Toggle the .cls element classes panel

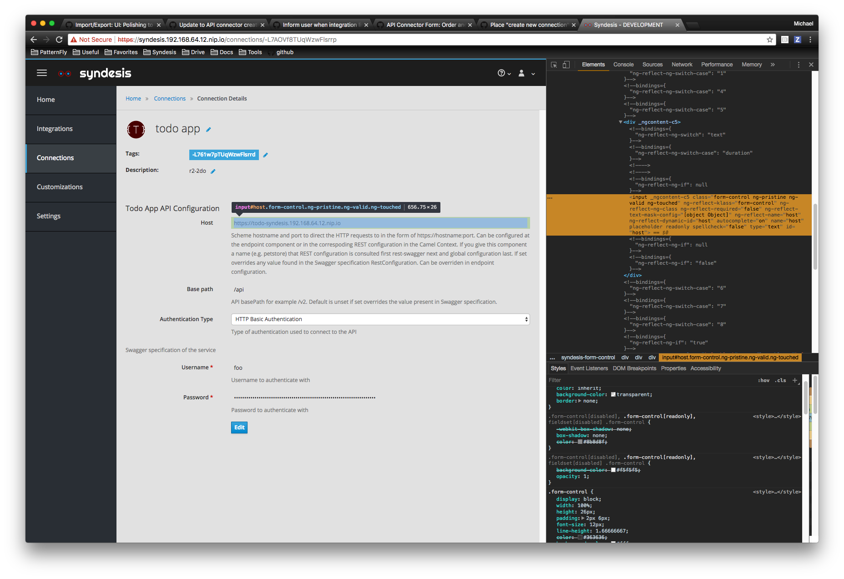point(781,380)
